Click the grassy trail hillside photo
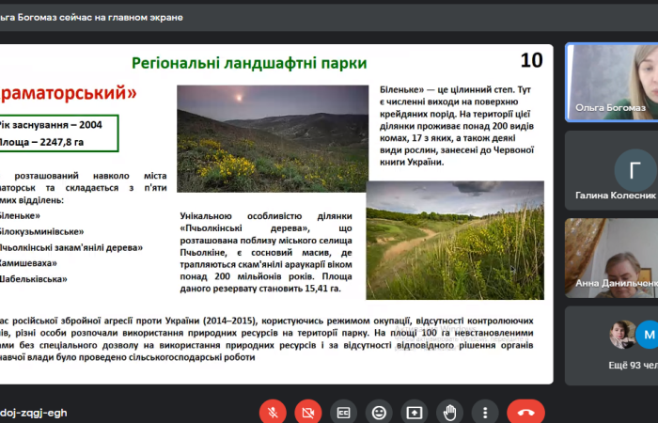658x423 pixels. (x=454, y=241)
